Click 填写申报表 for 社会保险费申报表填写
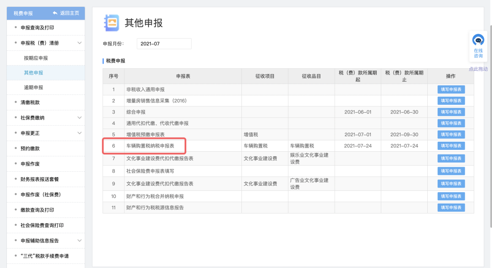492x268 pixels. click(451, 171)
